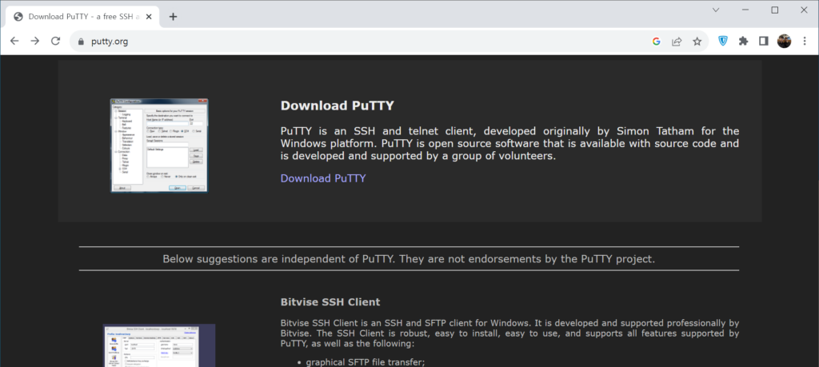Toggle the browser side panel
The width and height of the screenshot is (819, 367).
764,42
